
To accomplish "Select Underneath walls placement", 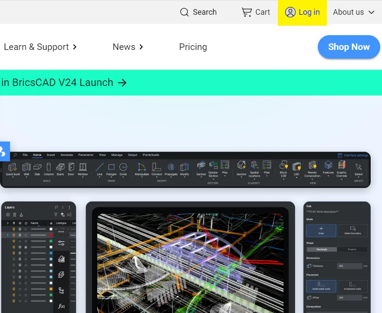I will pyautogui.click(x=321, y=286).
